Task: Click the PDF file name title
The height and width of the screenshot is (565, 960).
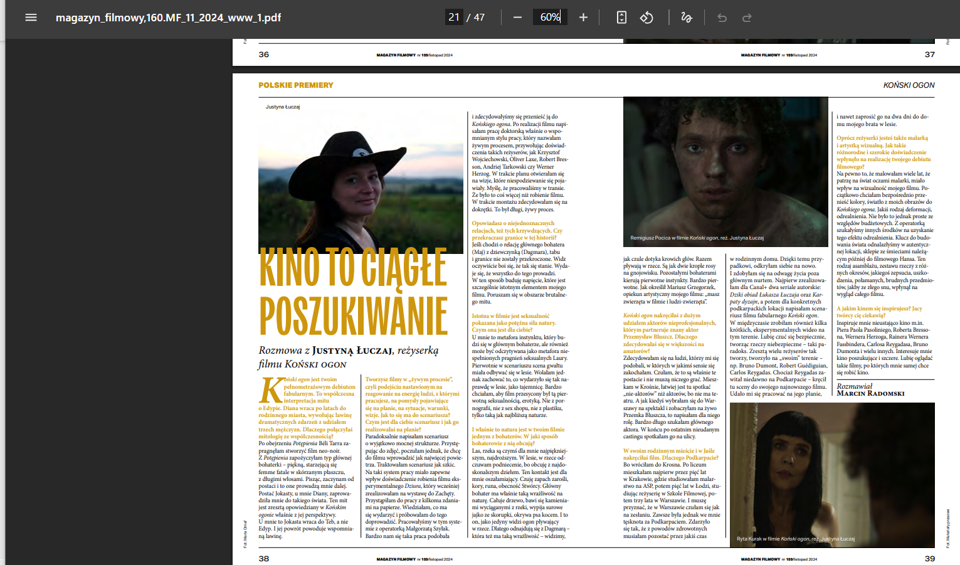Action: pos(168,18)
